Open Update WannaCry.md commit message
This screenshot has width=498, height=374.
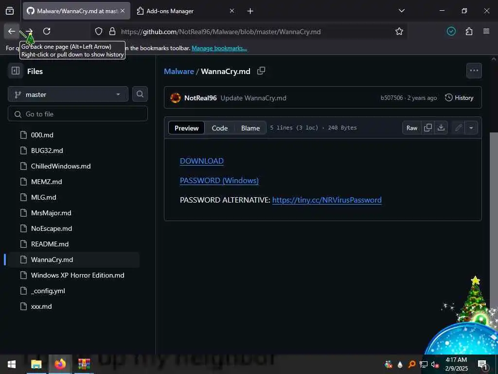(253, 98)
